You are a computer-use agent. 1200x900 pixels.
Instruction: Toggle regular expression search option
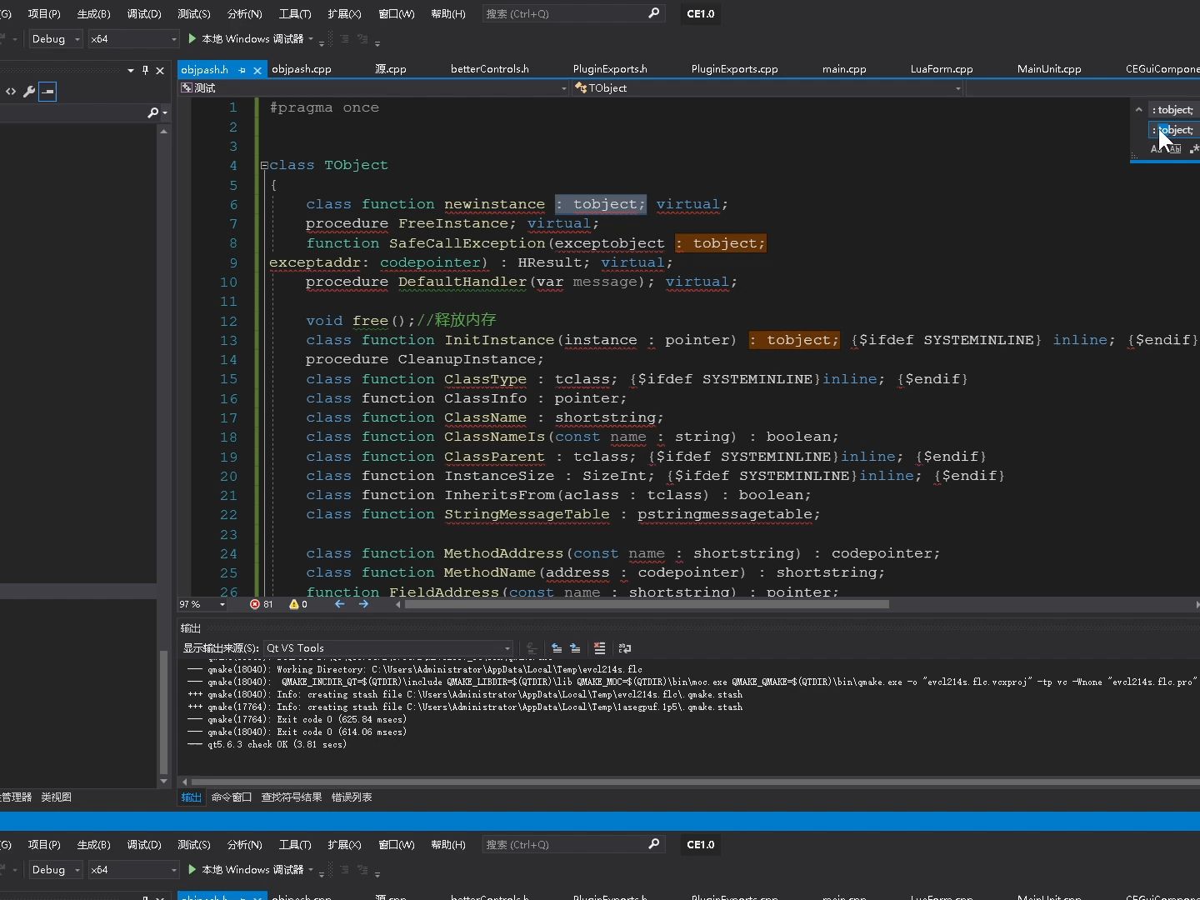click(x=1194, y=149)
